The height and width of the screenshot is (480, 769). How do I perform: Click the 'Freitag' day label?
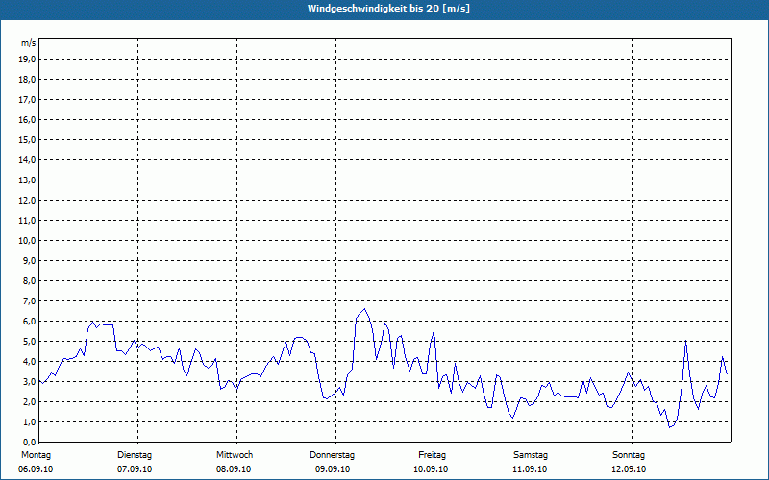point(432,455)
